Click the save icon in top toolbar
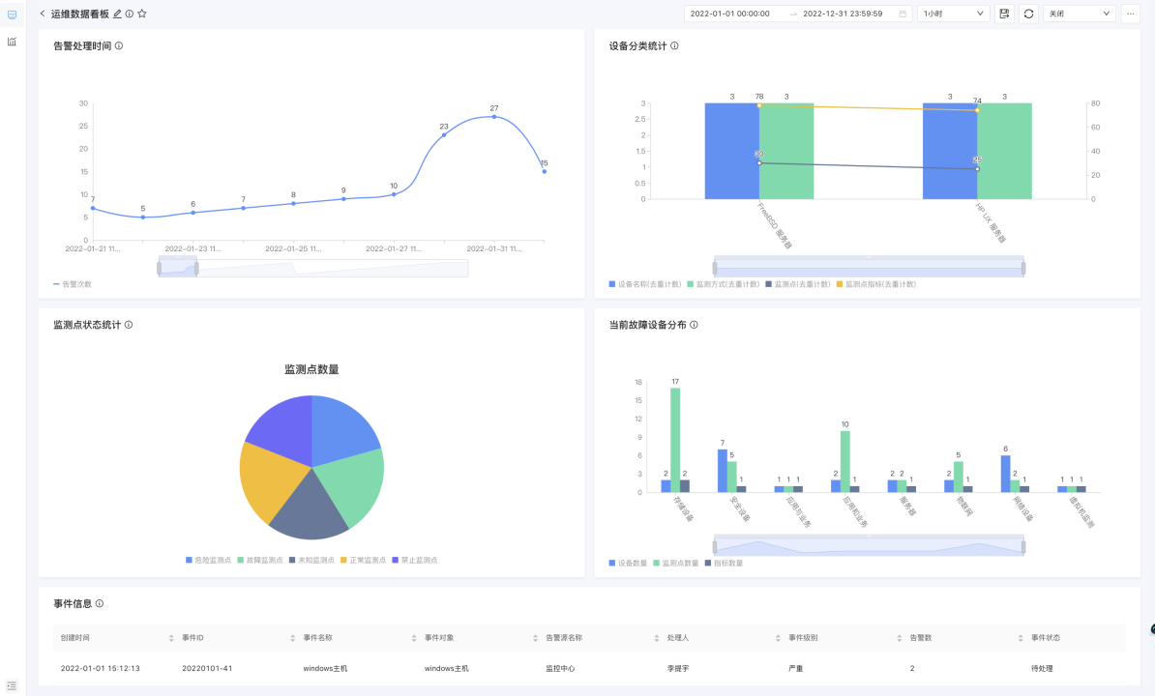Image resolution: width=1155 pixels, height=696 pixels. pyautogui.click(x=1004, y=14)
